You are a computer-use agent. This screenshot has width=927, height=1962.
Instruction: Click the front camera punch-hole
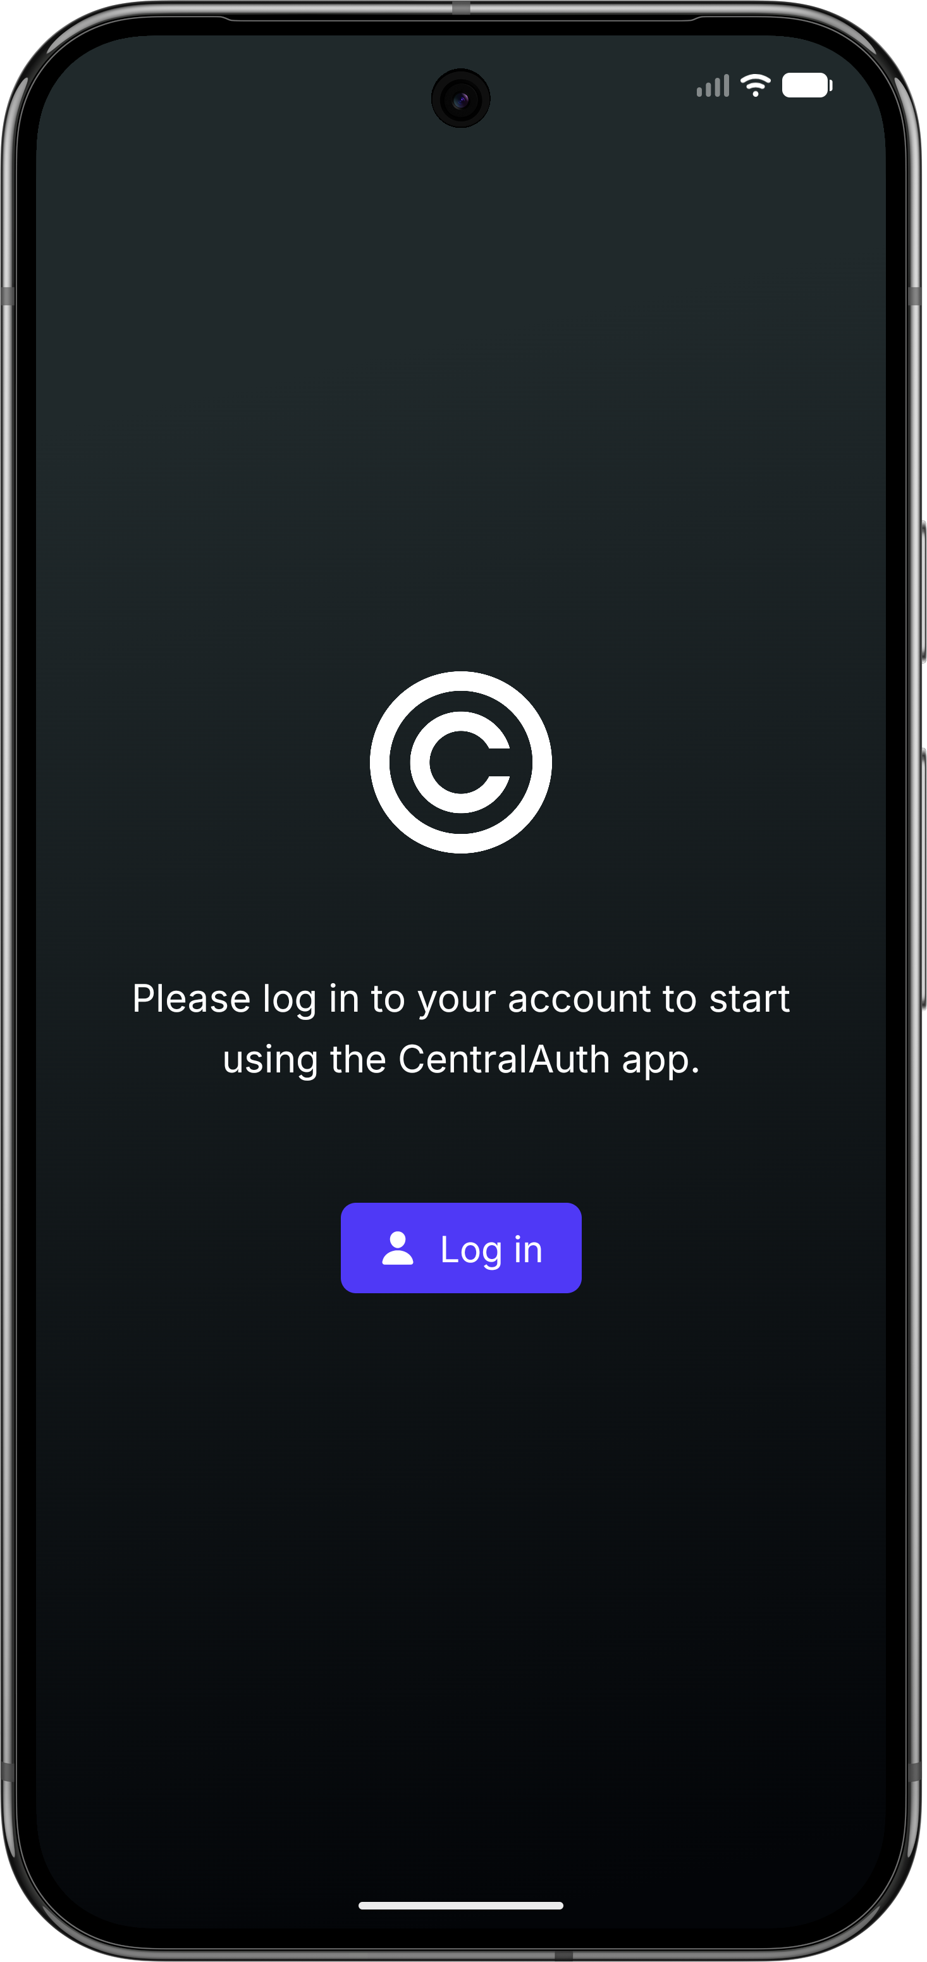(460, 99)
